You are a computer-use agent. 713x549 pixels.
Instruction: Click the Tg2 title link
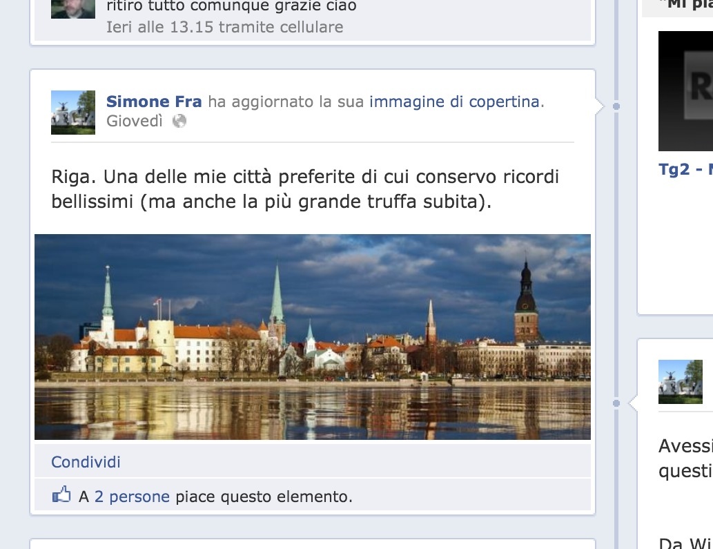[x=685, y=169]
